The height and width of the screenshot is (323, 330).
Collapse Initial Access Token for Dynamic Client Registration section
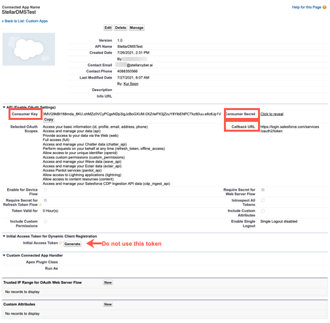click(x=4, y=236)
